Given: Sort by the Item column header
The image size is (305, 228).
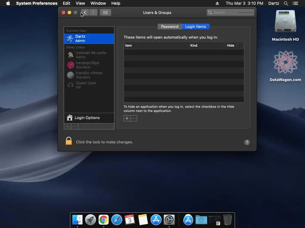Looking at the screenshot, I should click(156, 45).
